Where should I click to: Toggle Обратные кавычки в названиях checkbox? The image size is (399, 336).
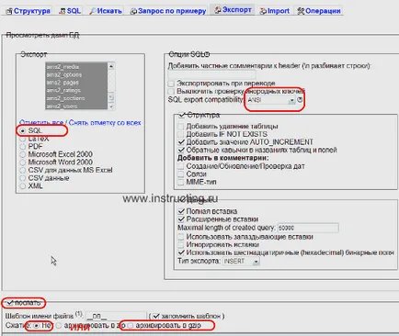pos(181,150)
